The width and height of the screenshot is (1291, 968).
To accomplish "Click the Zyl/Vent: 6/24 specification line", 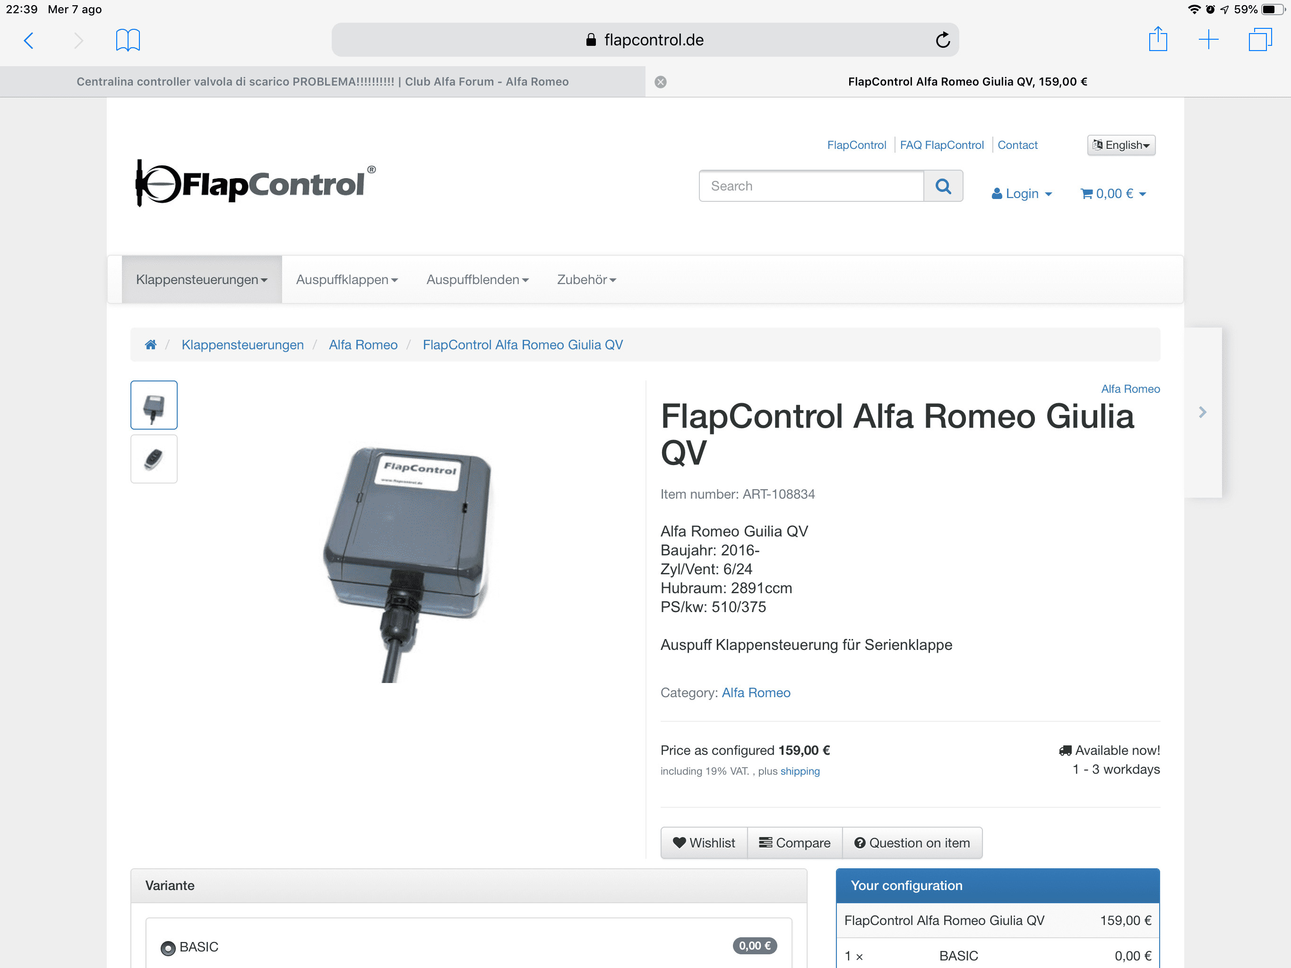I will click(x=706, y=569).
